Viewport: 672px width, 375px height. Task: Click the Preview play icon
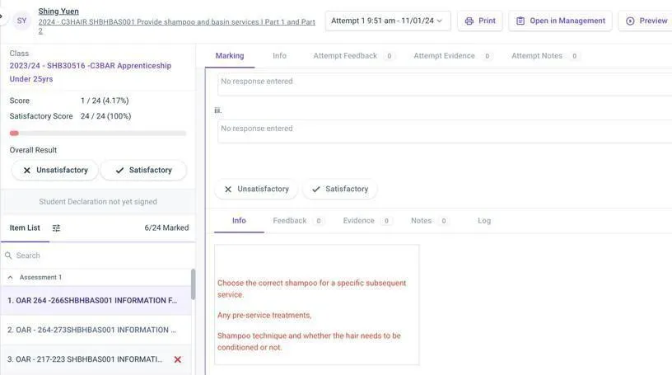tap(630, 21)
